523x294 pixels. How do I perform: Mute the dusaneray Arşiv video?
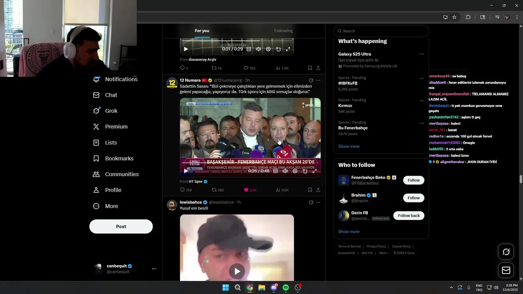click(258, 49)
